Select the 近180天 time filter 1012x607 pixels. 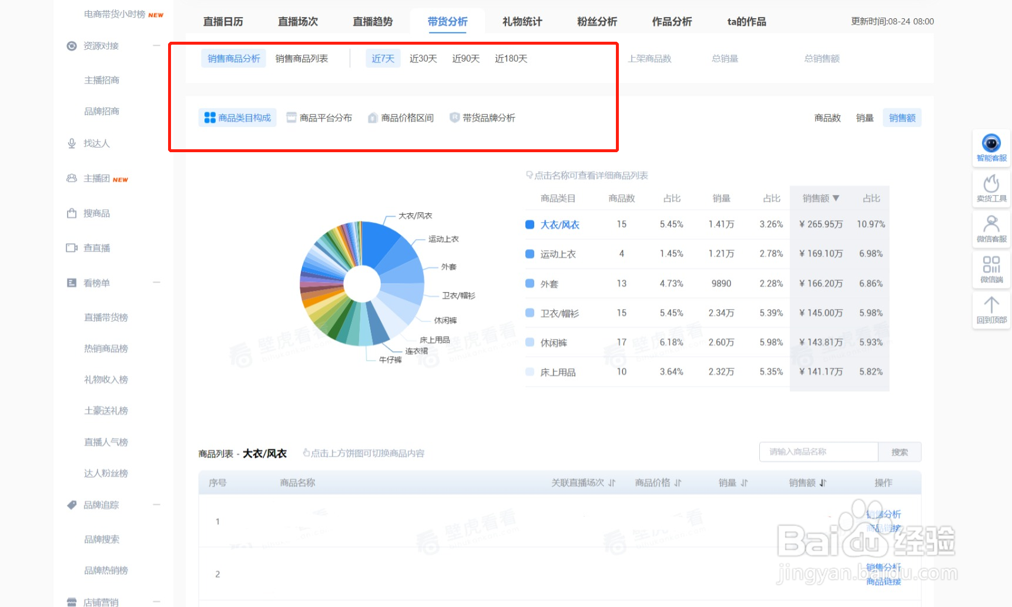coord(511,58)
